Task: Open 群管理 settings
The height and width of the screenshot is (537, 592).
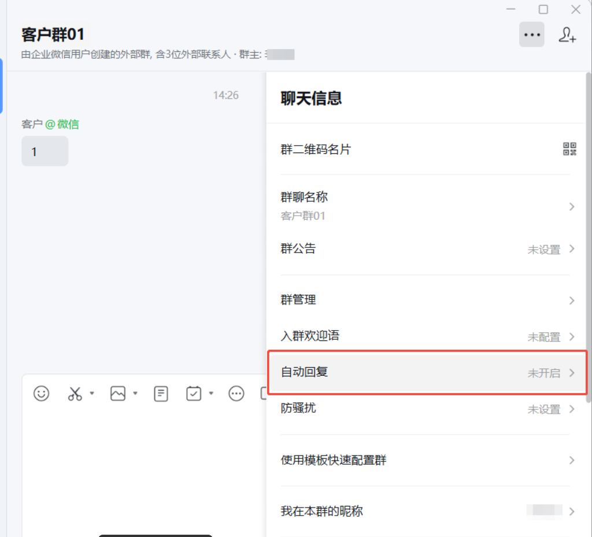Action: pyautogui.click(x=425, y=300)
